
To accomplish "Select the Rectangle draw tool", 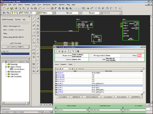I will pyautogui.click(x=34, y=36).
